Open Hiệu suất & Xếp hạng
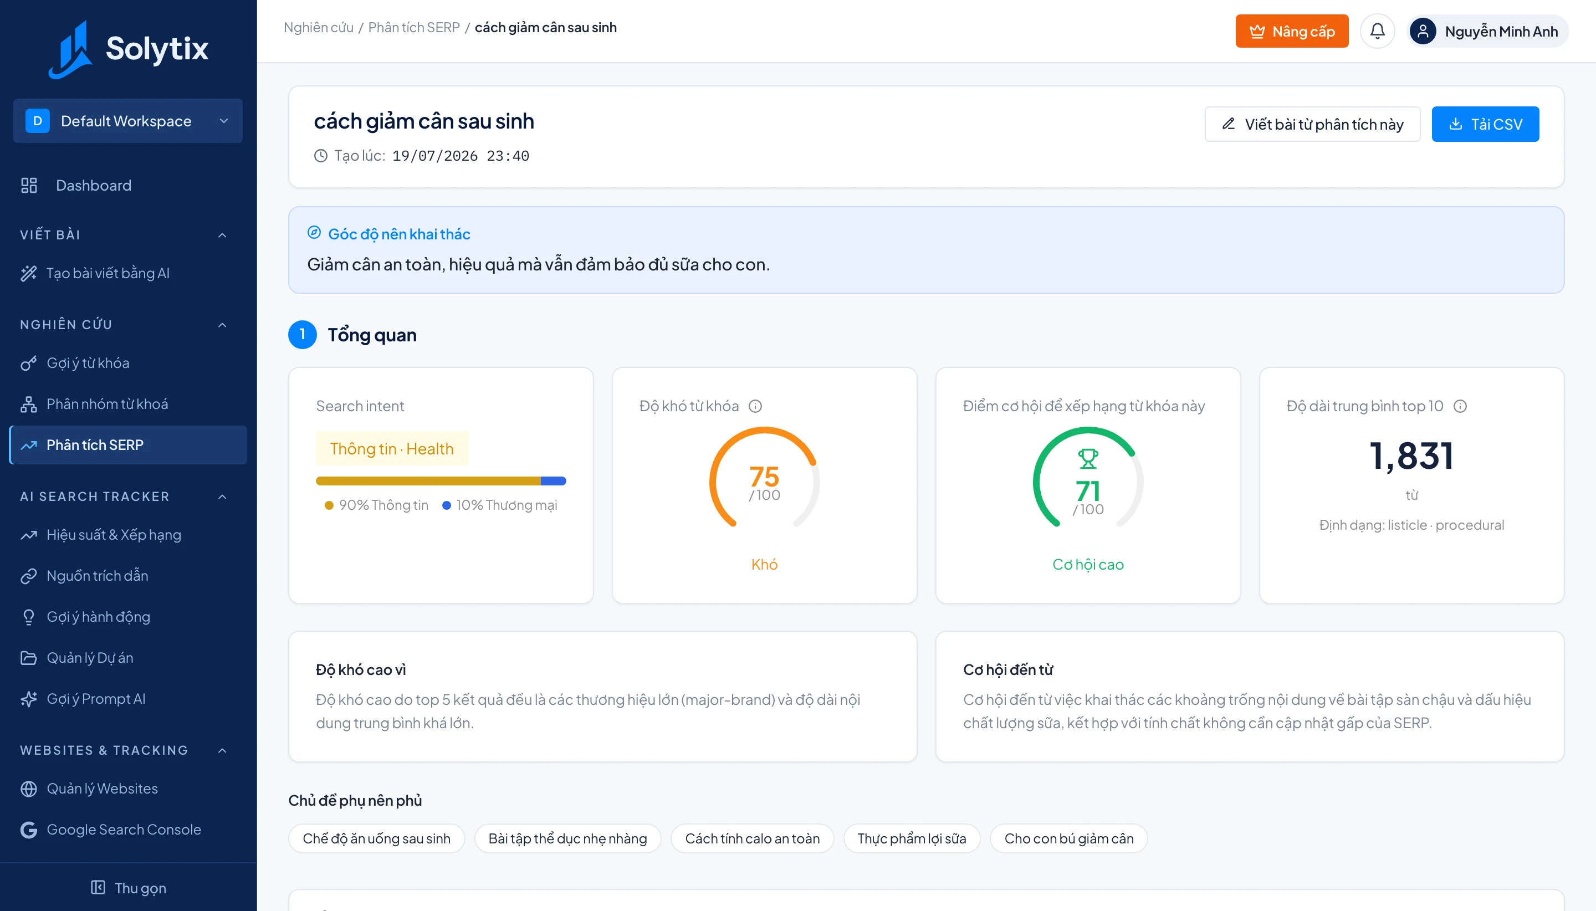1596x911 pixels. (128, 535)
